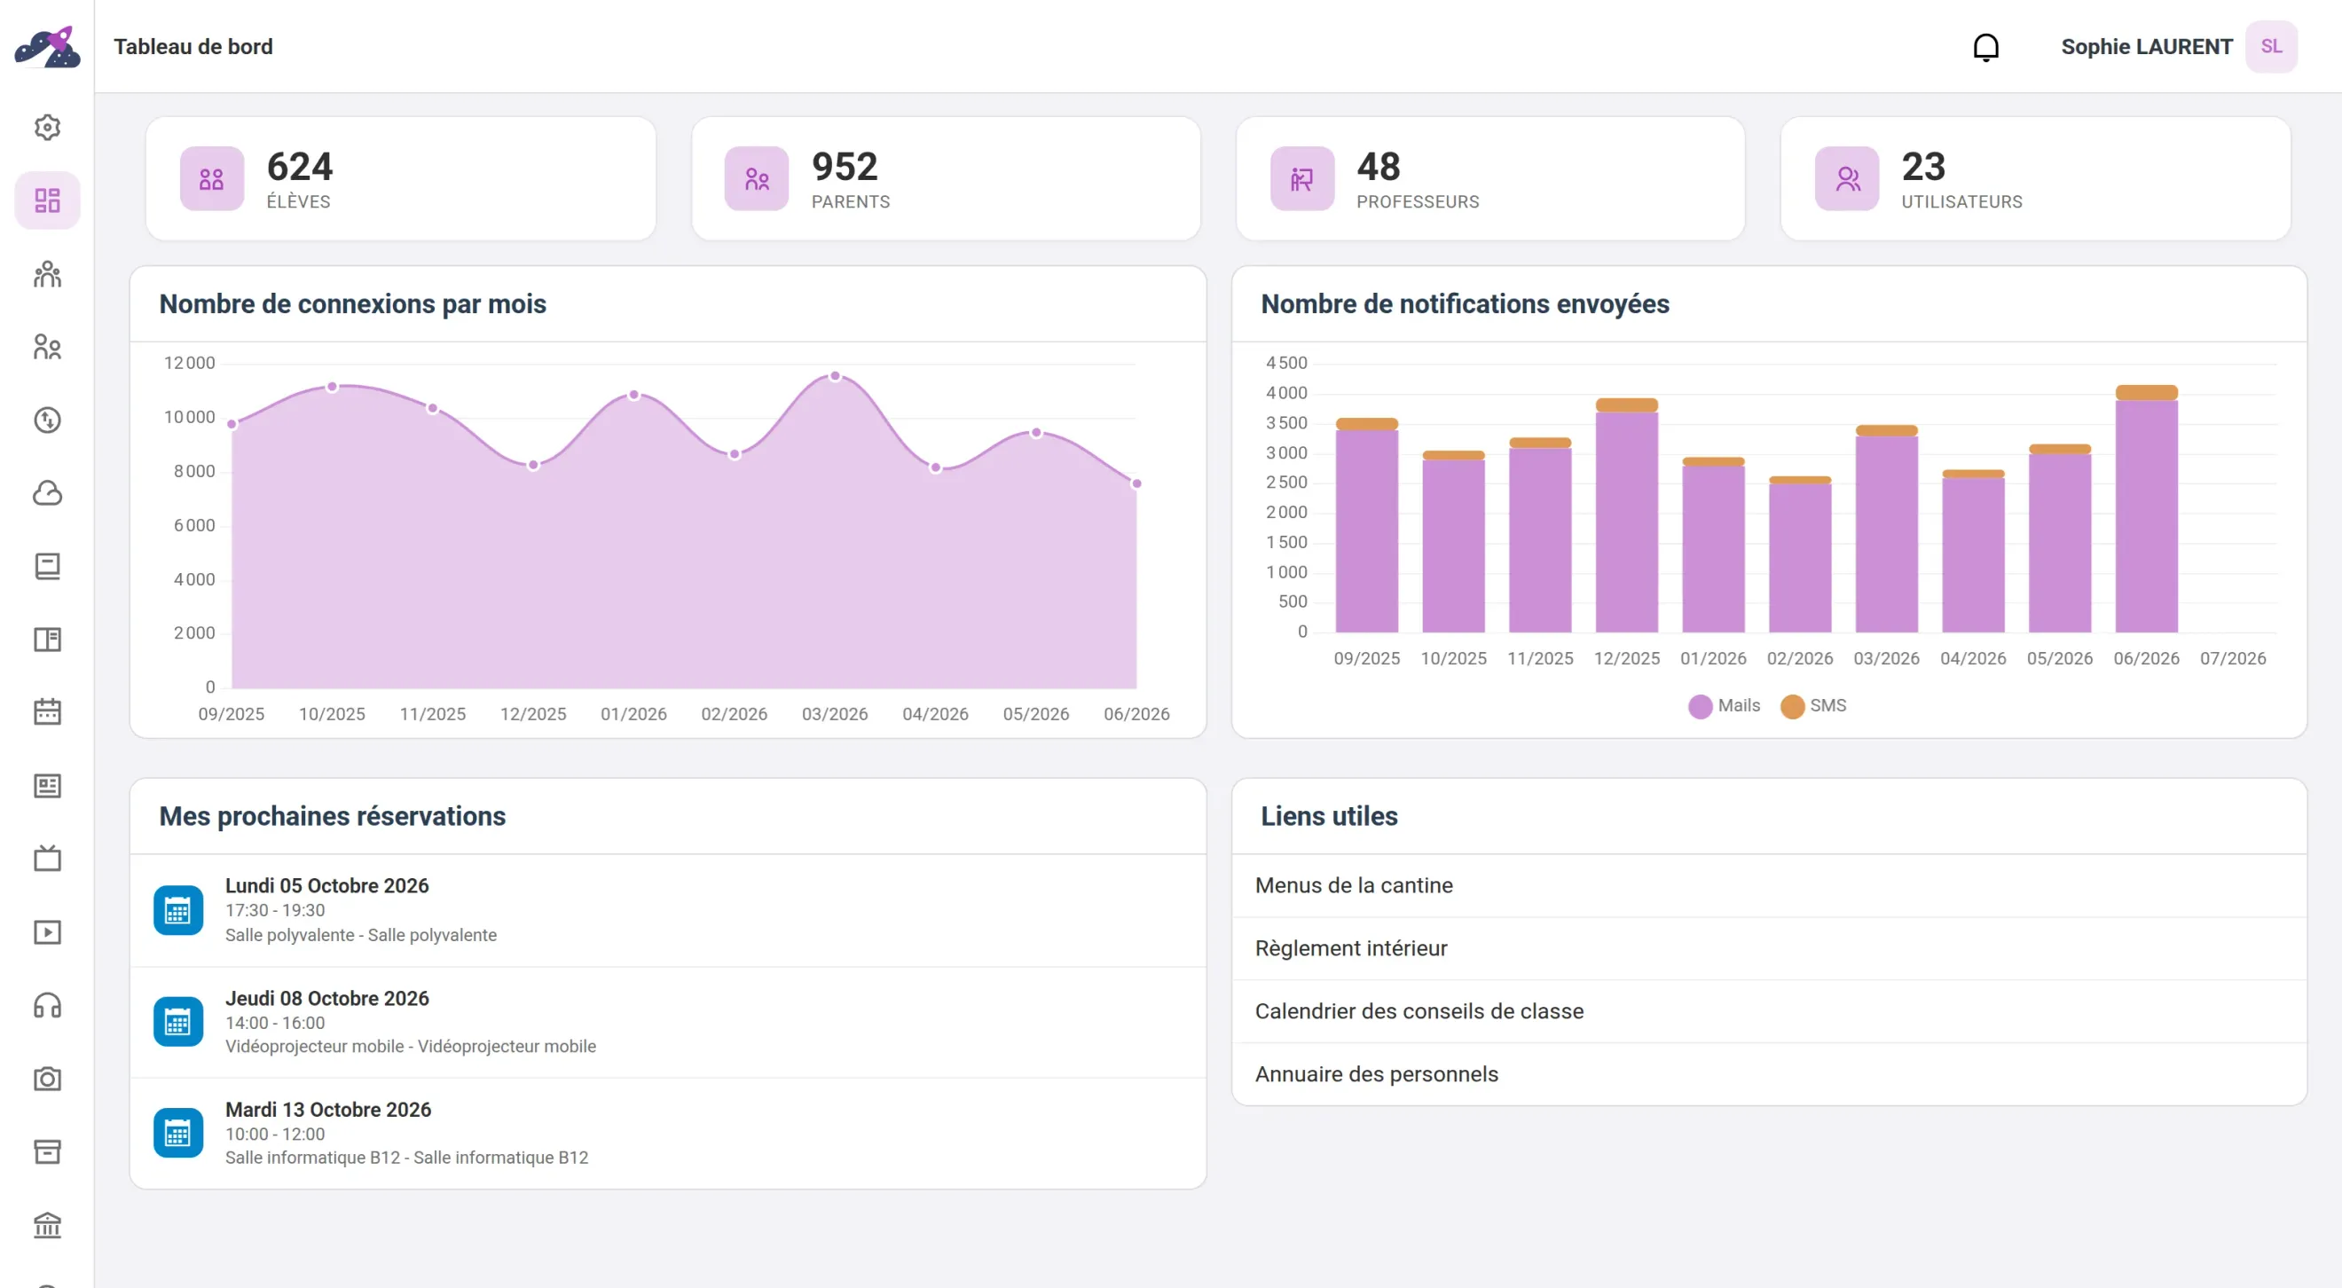Open the television icon in sidebar
2342x1288 pixels.
pos(47,859)
